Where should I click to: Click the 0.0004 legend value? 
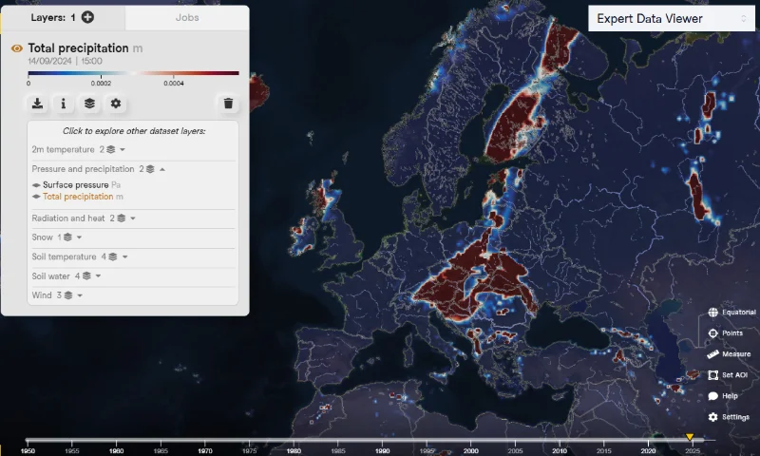pos(174,84)
